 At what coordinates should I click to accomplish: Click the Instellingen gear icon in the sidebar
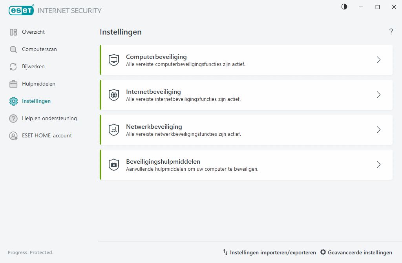[x=12, y=101]
